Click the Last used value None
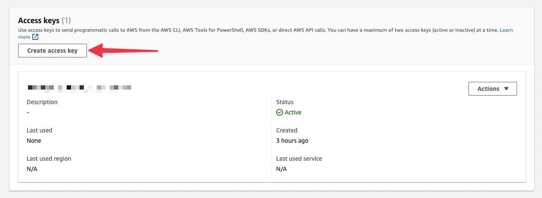Viewport: 542px width, 198px height. coord(34,141)
